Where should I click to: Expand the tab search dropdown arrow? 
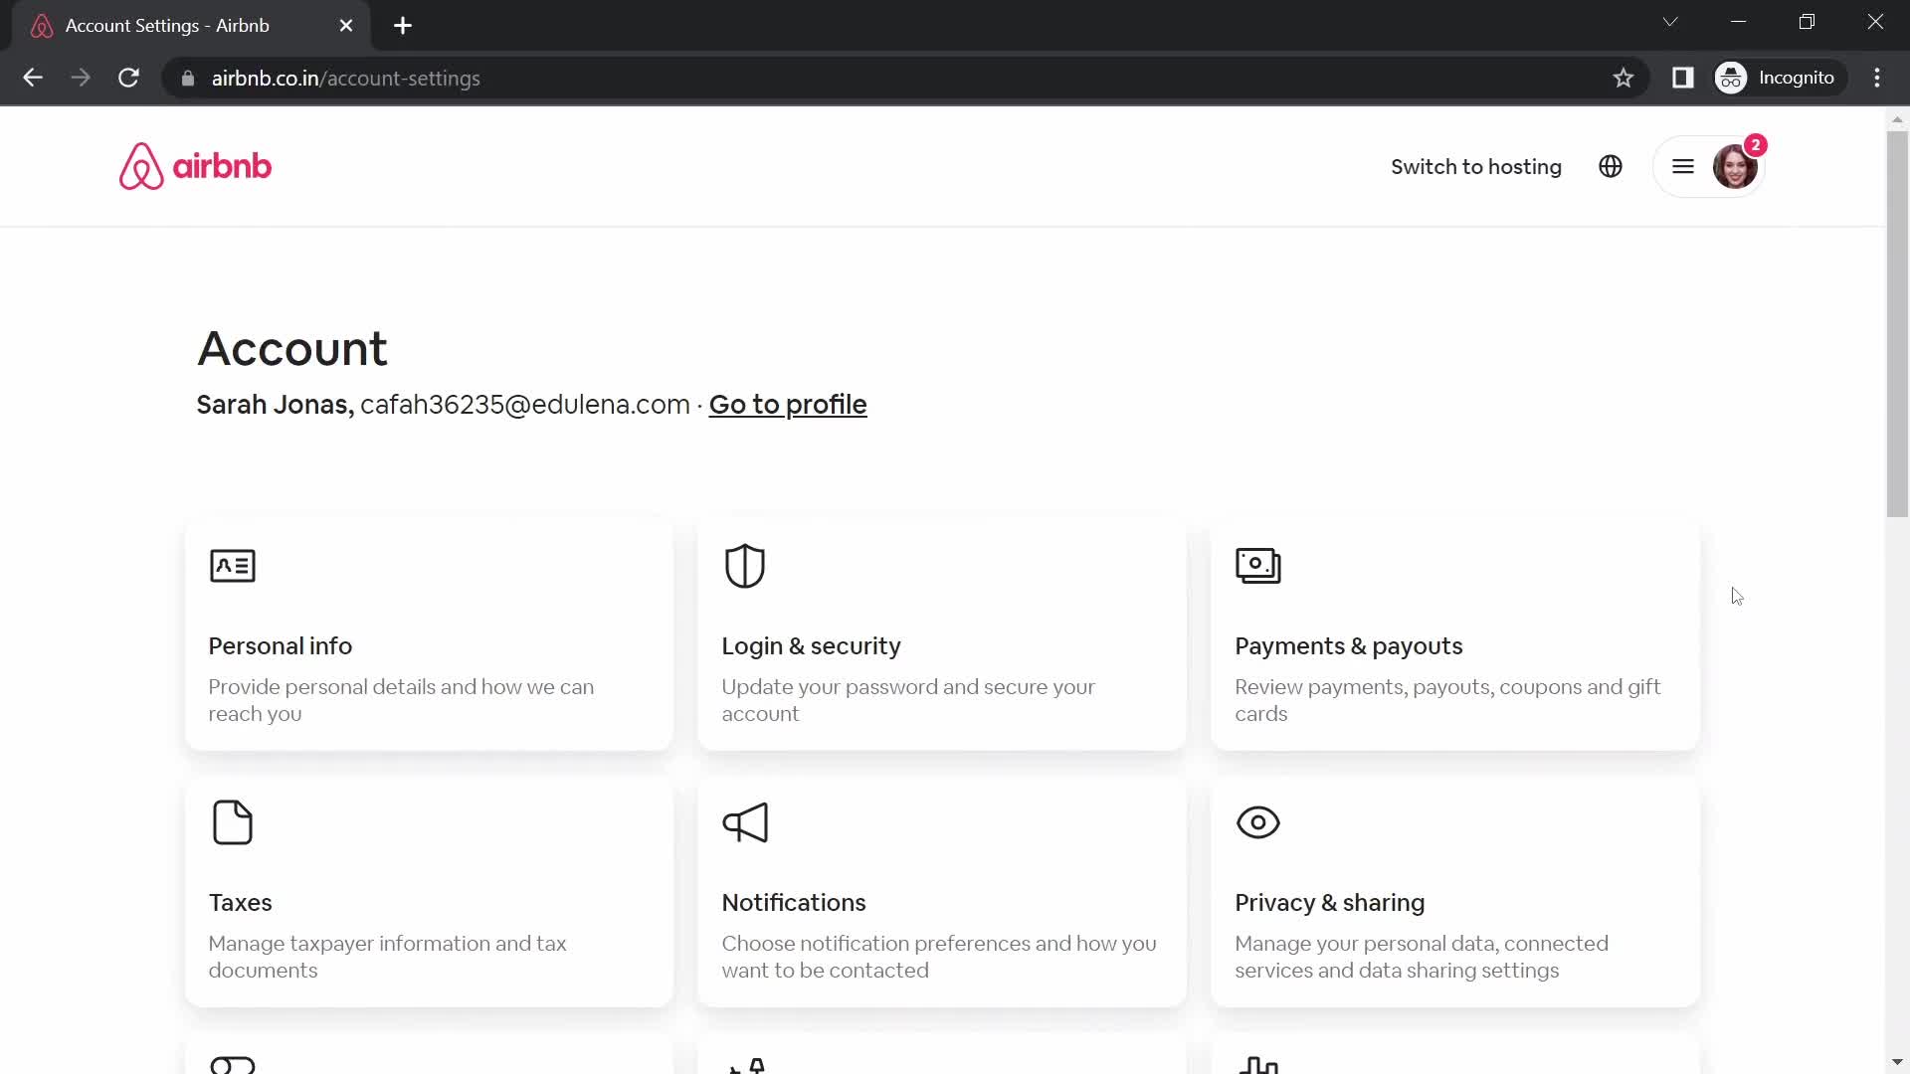click(x=1670, y=22)
